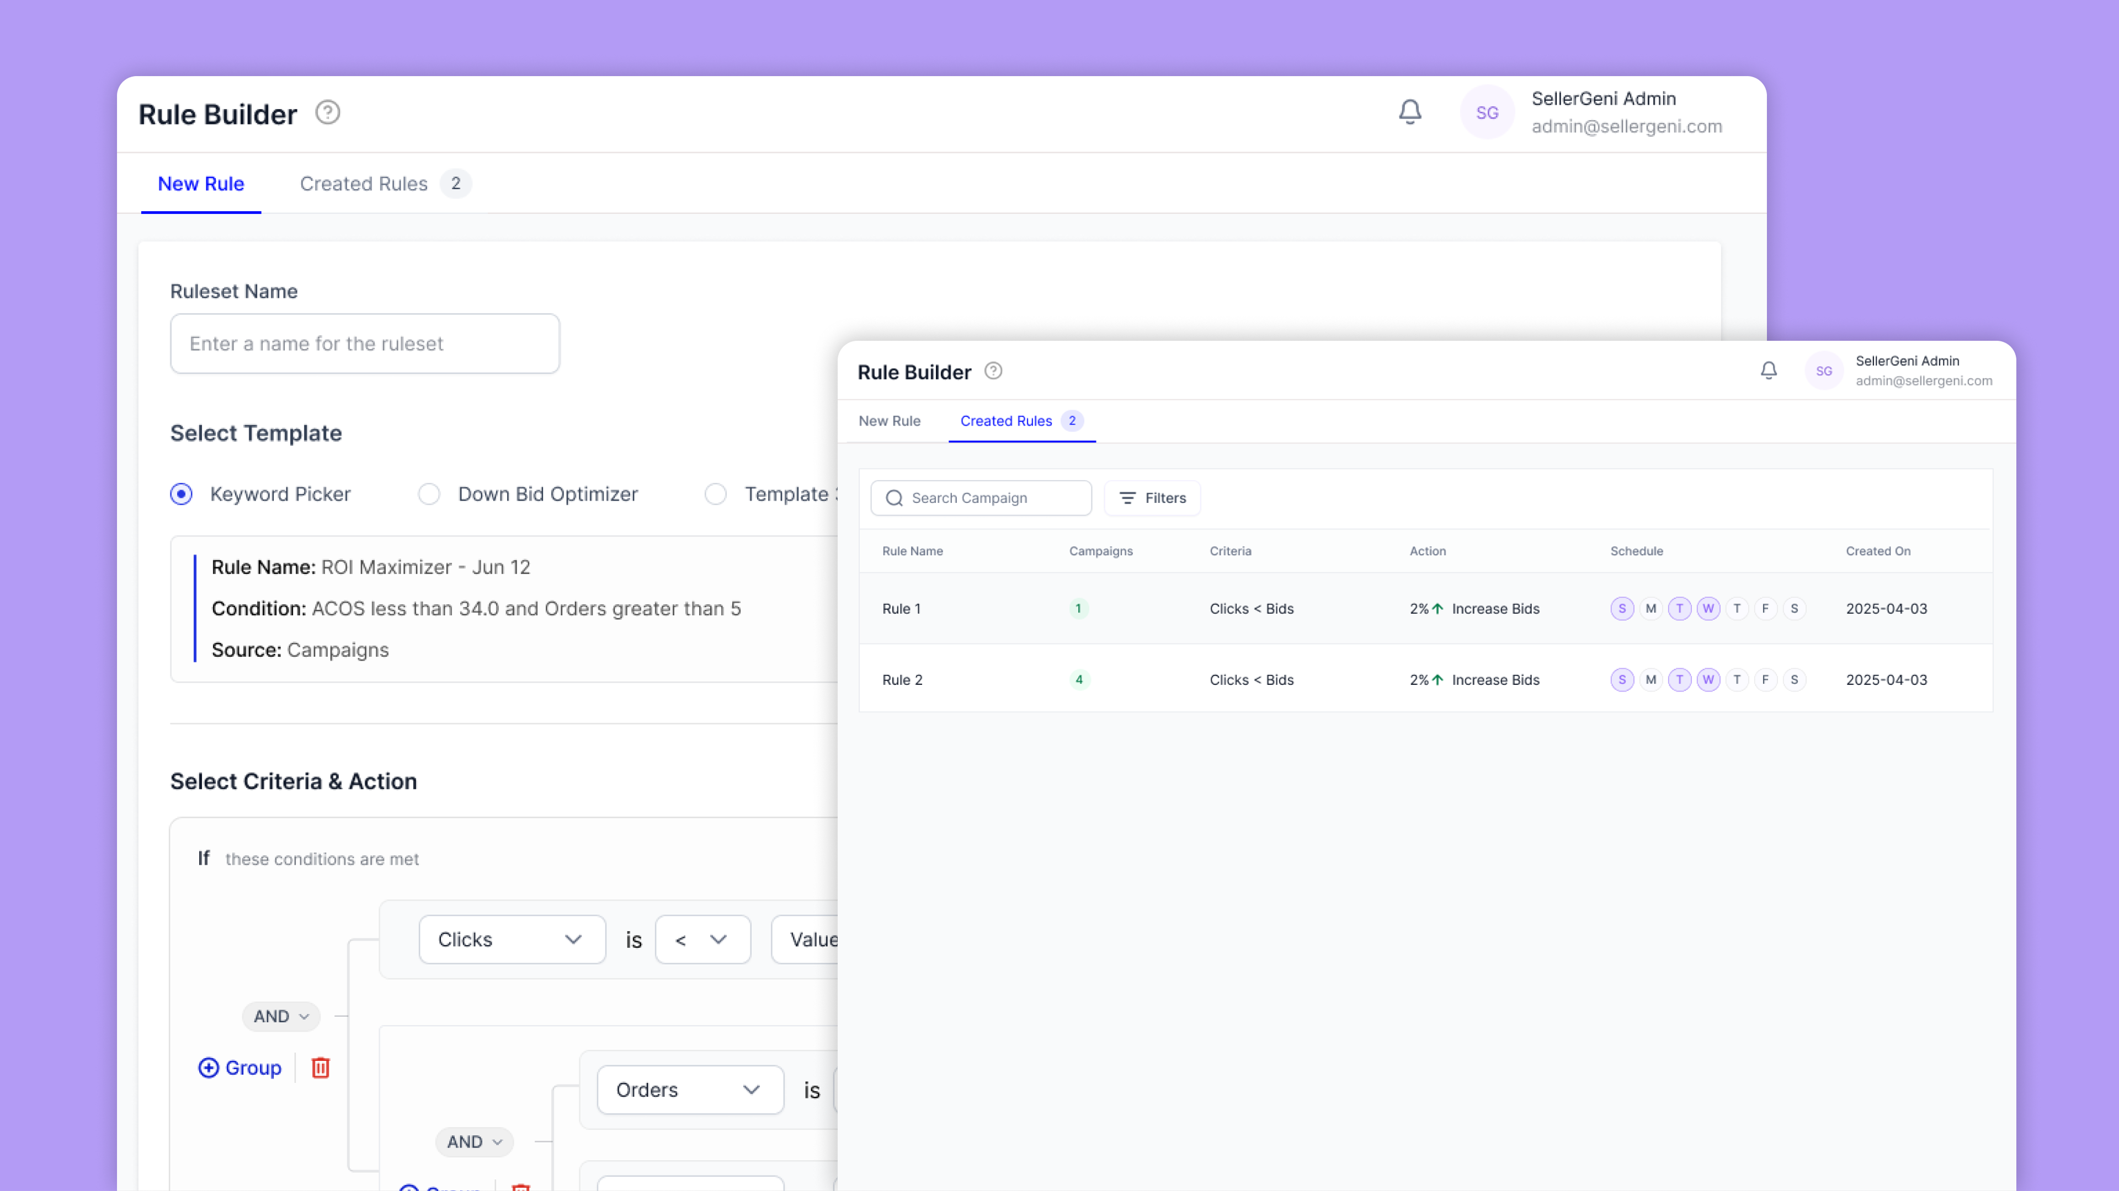Open the Value dropdown in Clicks condition
The width and height of the screenshot is (2119, 1191).
point(805,940)
